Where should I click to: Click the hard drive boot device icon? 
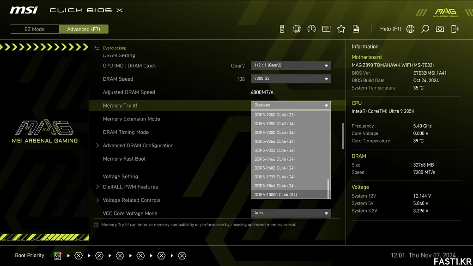[58, 256]
